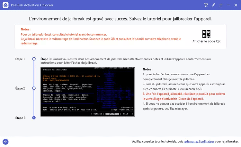Click the Étape 3 instruction paragraph

(x=126, y=61)
